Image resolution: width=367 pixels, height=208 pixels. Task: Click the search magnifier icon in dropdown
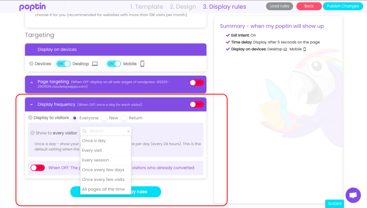point(85,131)
